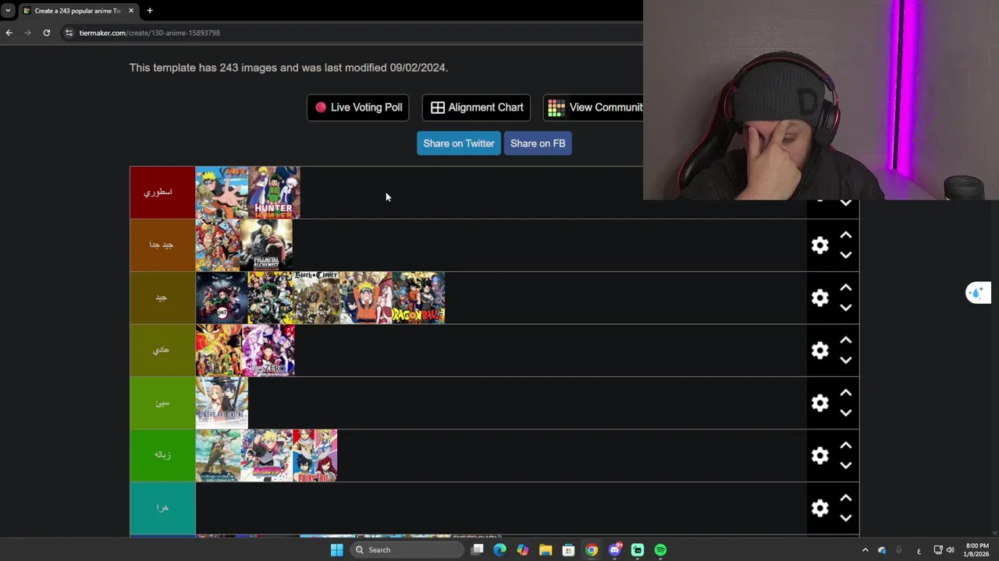
Task: Click the teal خرا tier label
Action: tap(162, 508)
